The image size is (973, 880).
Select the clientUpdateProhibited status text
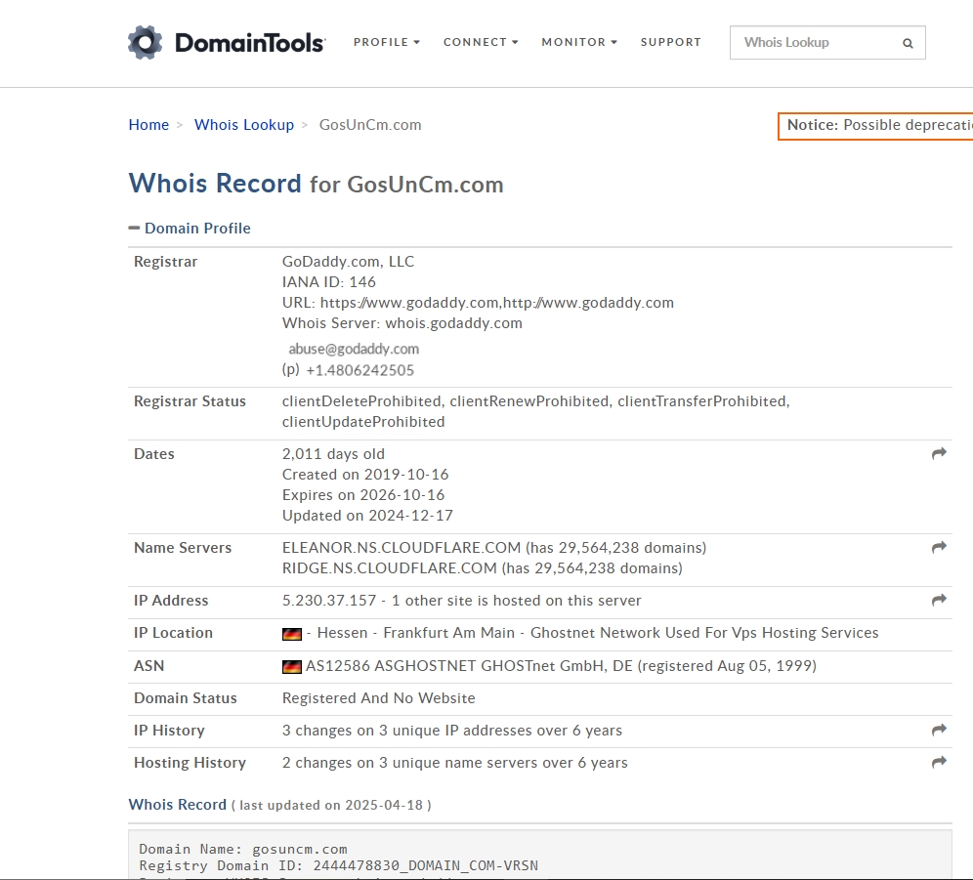click(363, 421)
